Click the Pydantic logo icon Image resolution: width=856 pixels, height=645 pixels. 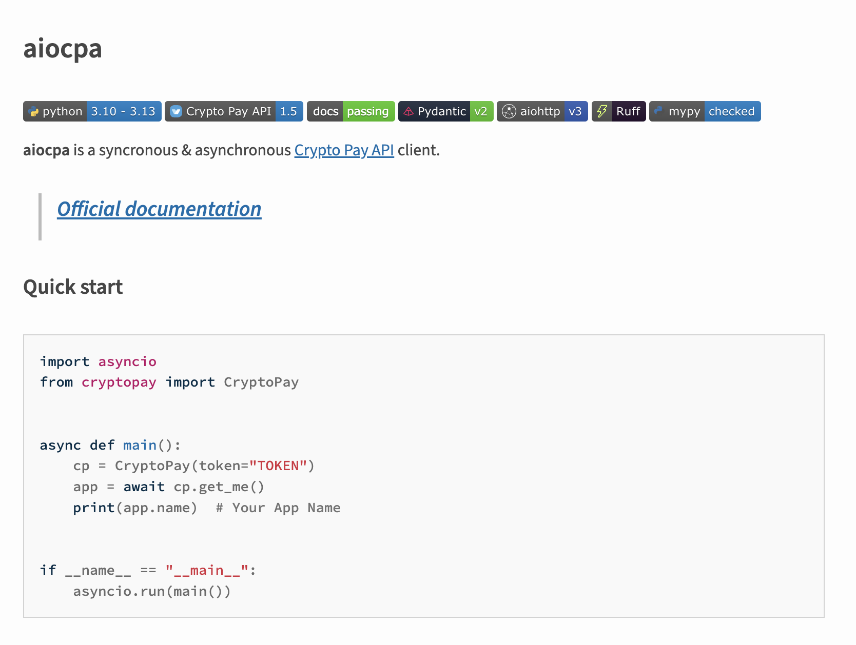pyautogui.click(x=408, y=111)
